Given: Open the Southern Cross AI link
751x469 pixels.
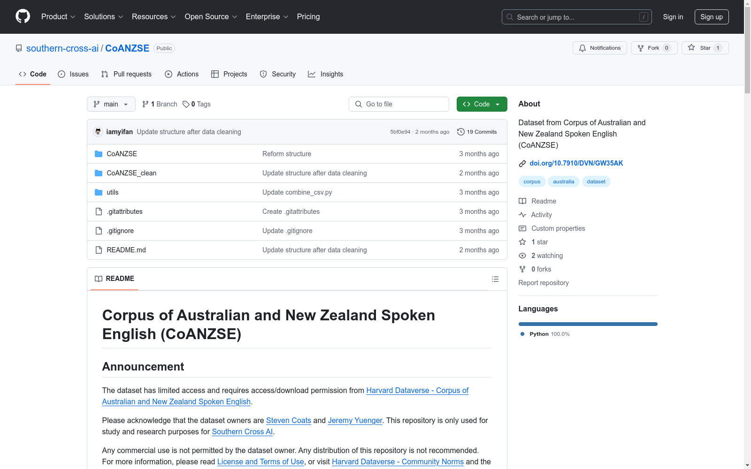Looking at the screenshot, I should coord(242,431).
